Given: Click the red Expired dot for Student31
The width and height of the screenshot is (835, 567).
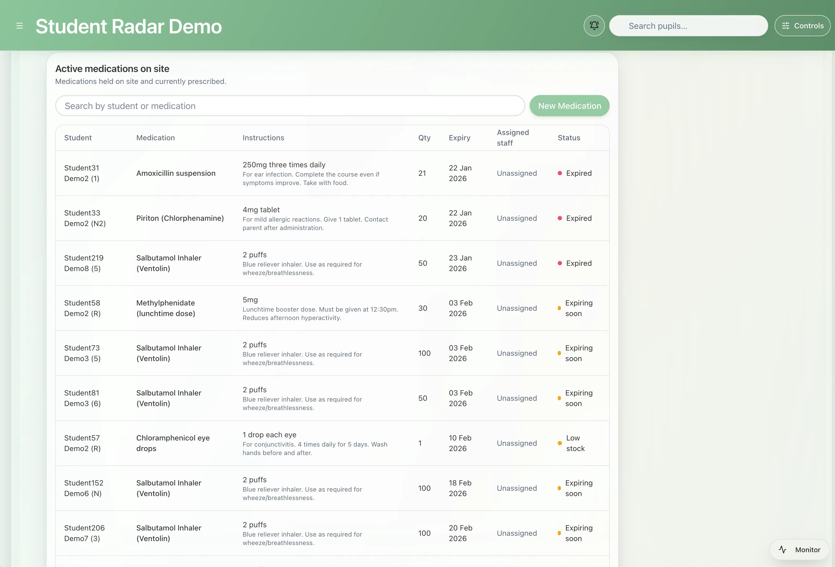Looking at the screenshot, I should coord(559,173).
